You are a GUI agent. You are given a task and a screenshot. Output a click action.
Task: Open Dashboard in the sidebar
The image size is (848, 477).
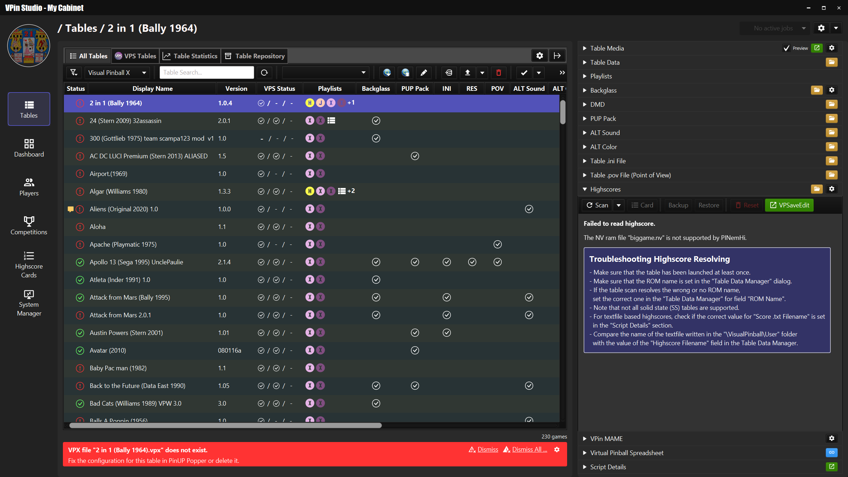click(29, 148)
